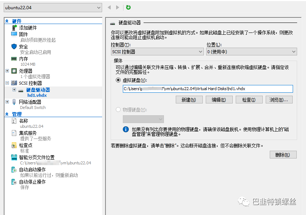The width and height of the screenshot is (306, 215).
Task: Click the SCSI 控制器 icon in the sidebar
Action: tap(13, 83)
